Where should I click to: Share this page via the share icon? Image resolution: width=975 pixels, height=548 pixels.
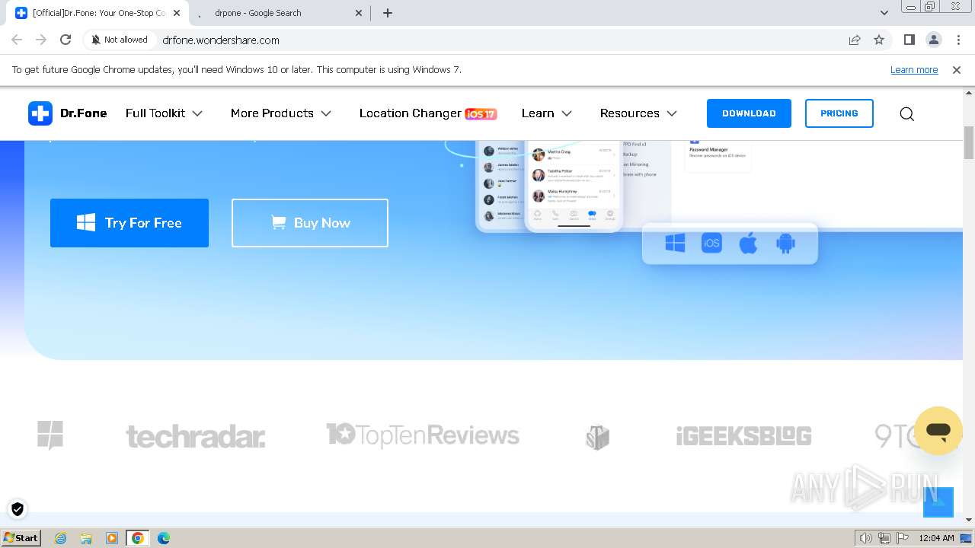[855, 40]
